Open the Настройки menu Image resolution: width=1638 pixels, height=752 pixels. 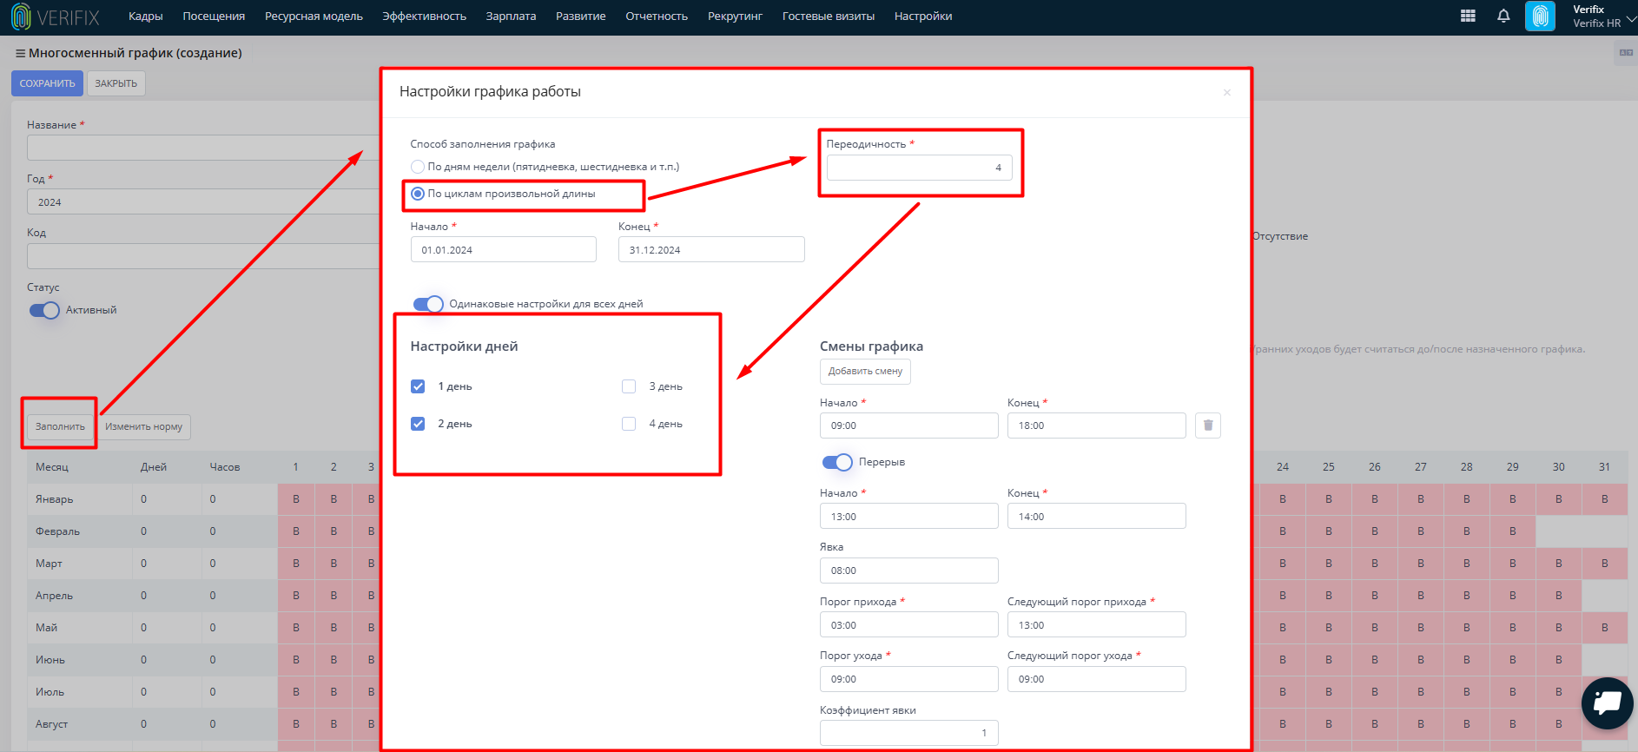[x=923, y=16]
